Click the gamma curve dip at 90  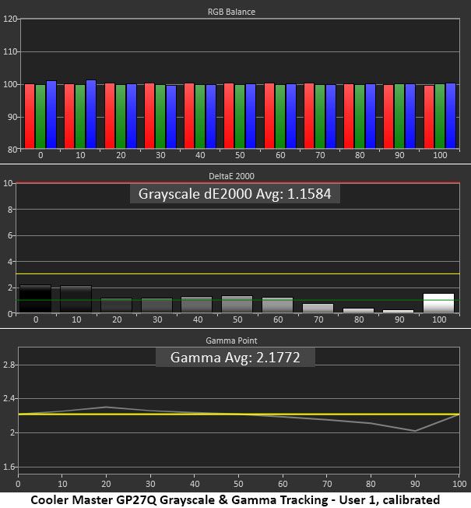point(415,431)
